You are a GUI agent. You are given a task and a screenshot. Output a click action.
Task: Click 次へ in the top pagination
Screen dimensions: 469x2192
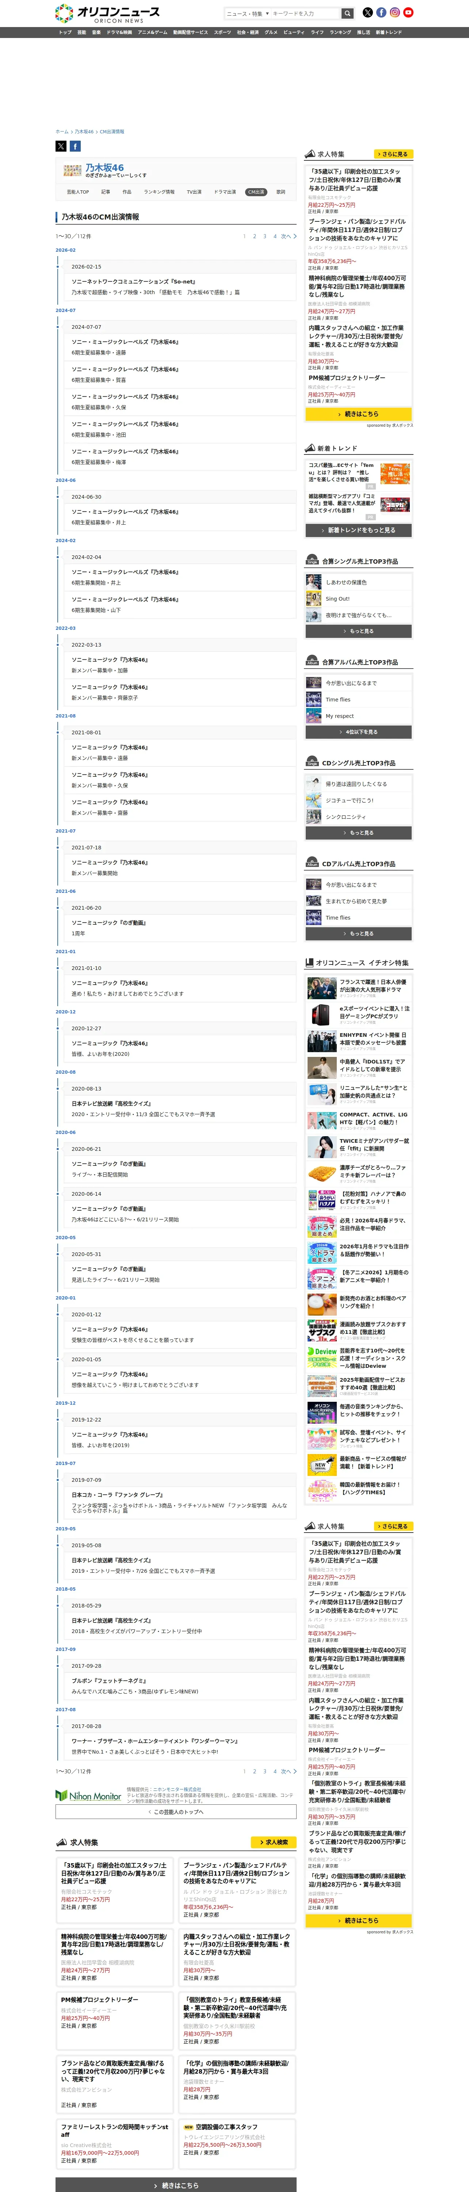[288, 237]
